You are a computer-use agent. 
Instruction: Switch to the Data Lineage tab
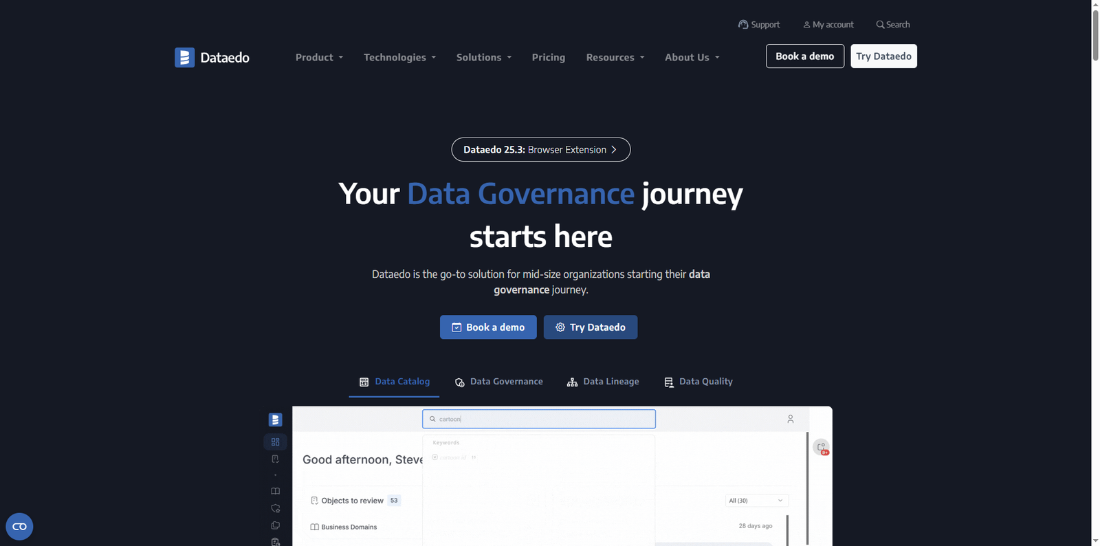pos(603,382)
